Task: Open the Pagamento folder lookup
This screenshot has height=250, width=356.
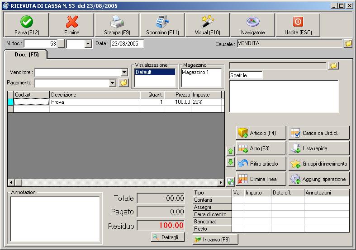Action: [x=123, y=83]
